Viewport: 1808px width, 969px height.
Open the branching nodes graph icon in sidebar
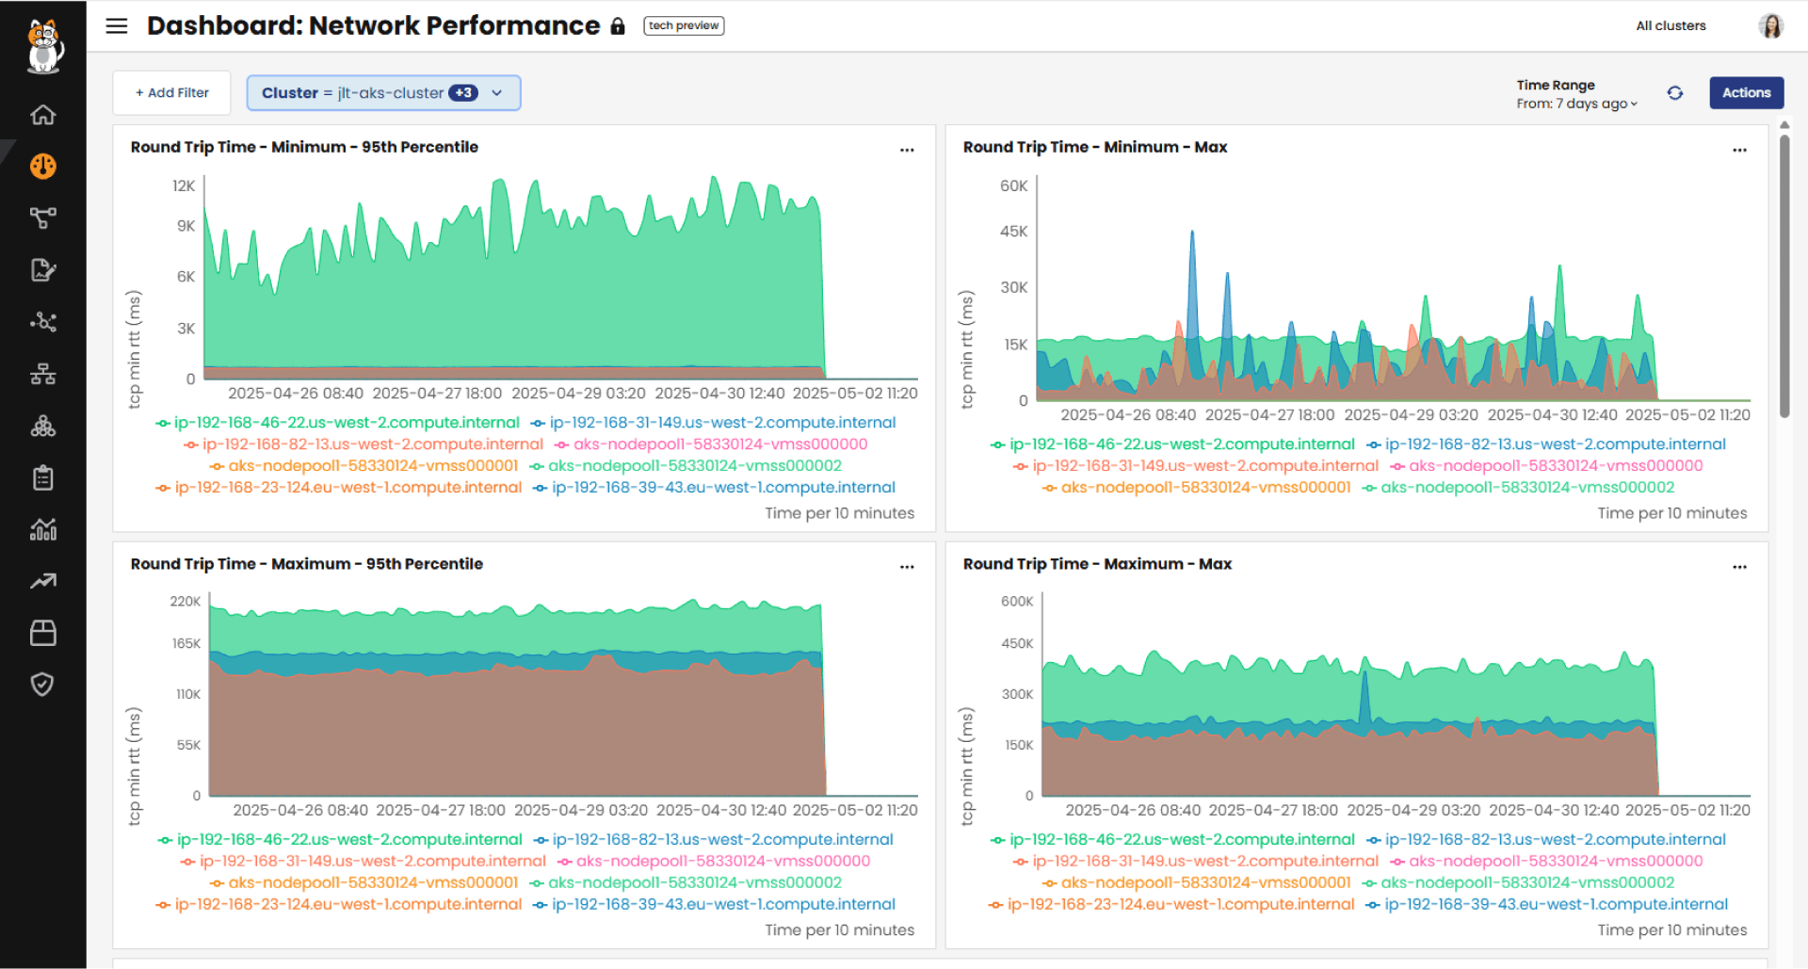43,218
